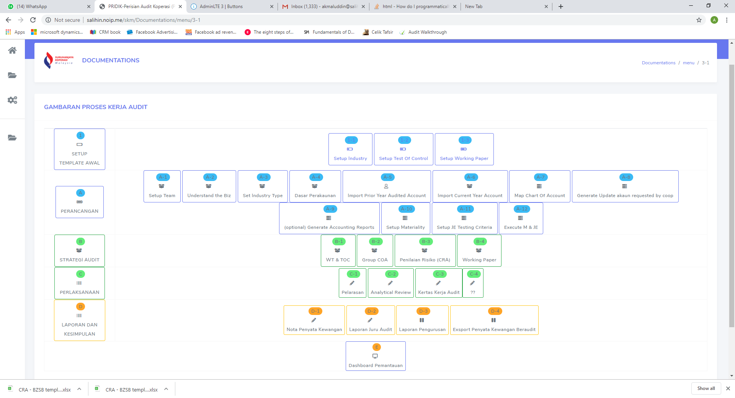Open the Import Prior Year Audited Account step
735x398 pixels.
[387, 186]
